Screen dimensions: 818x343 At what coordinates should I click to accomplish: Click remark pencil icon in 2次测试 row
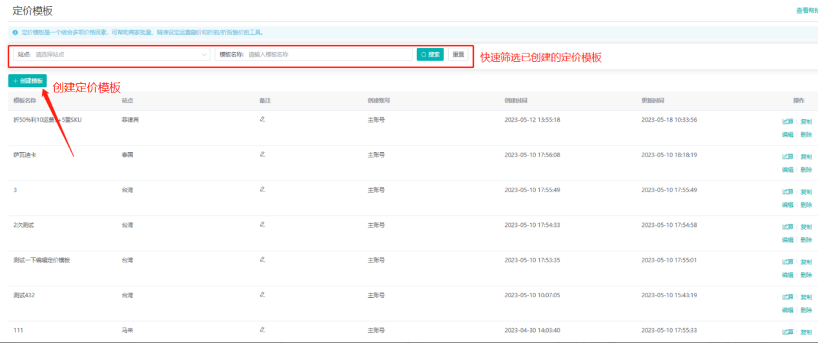pos(263,224)
